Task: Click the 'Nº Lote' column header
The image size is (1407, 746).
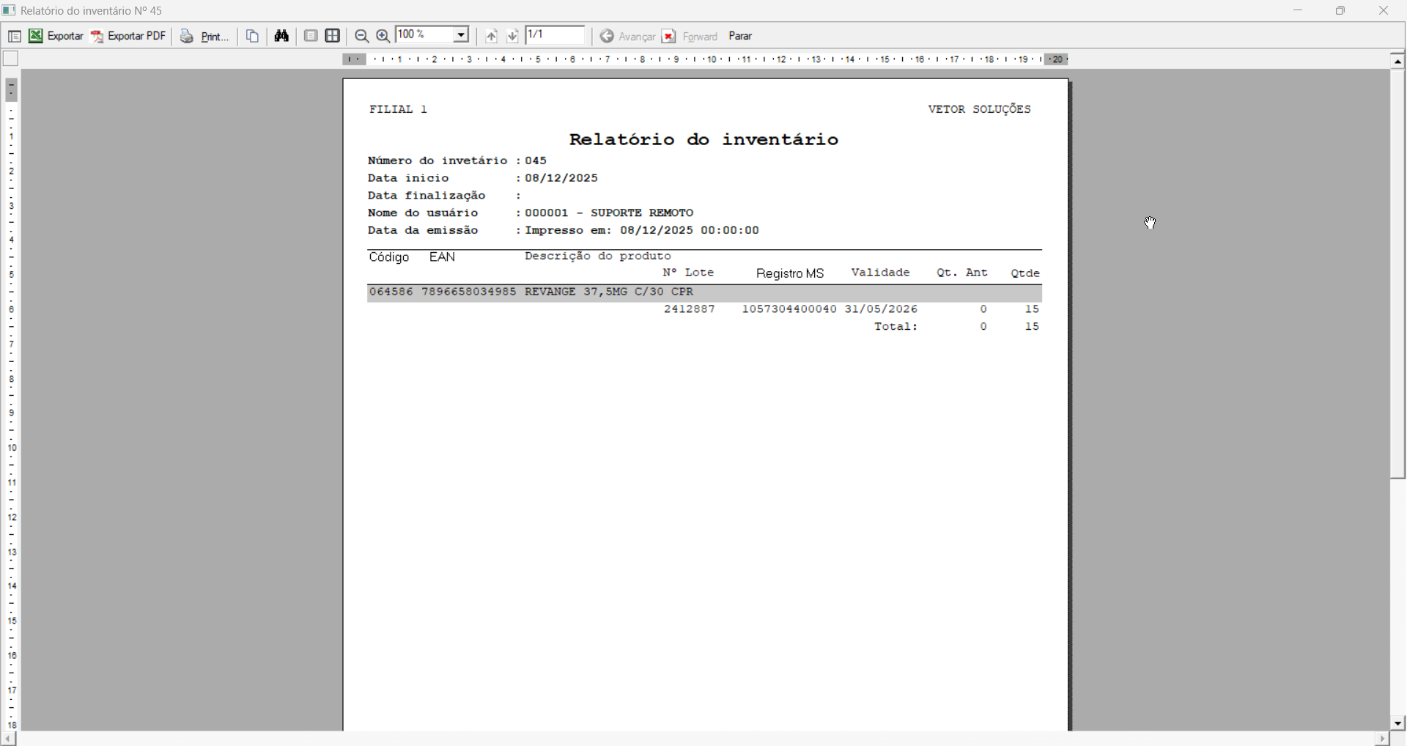Action: click(689, 273)
